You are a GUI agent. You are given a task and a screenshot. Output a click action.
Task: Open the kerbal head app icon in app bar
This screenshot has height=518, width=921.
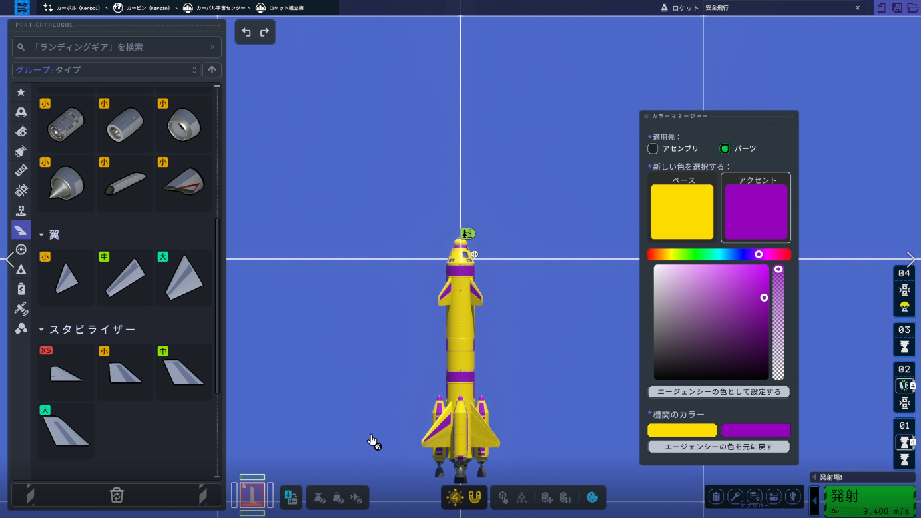[793, 496]
